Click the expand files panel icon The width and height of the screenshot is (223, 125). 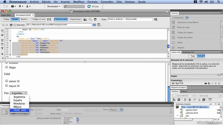click(210, 100)
